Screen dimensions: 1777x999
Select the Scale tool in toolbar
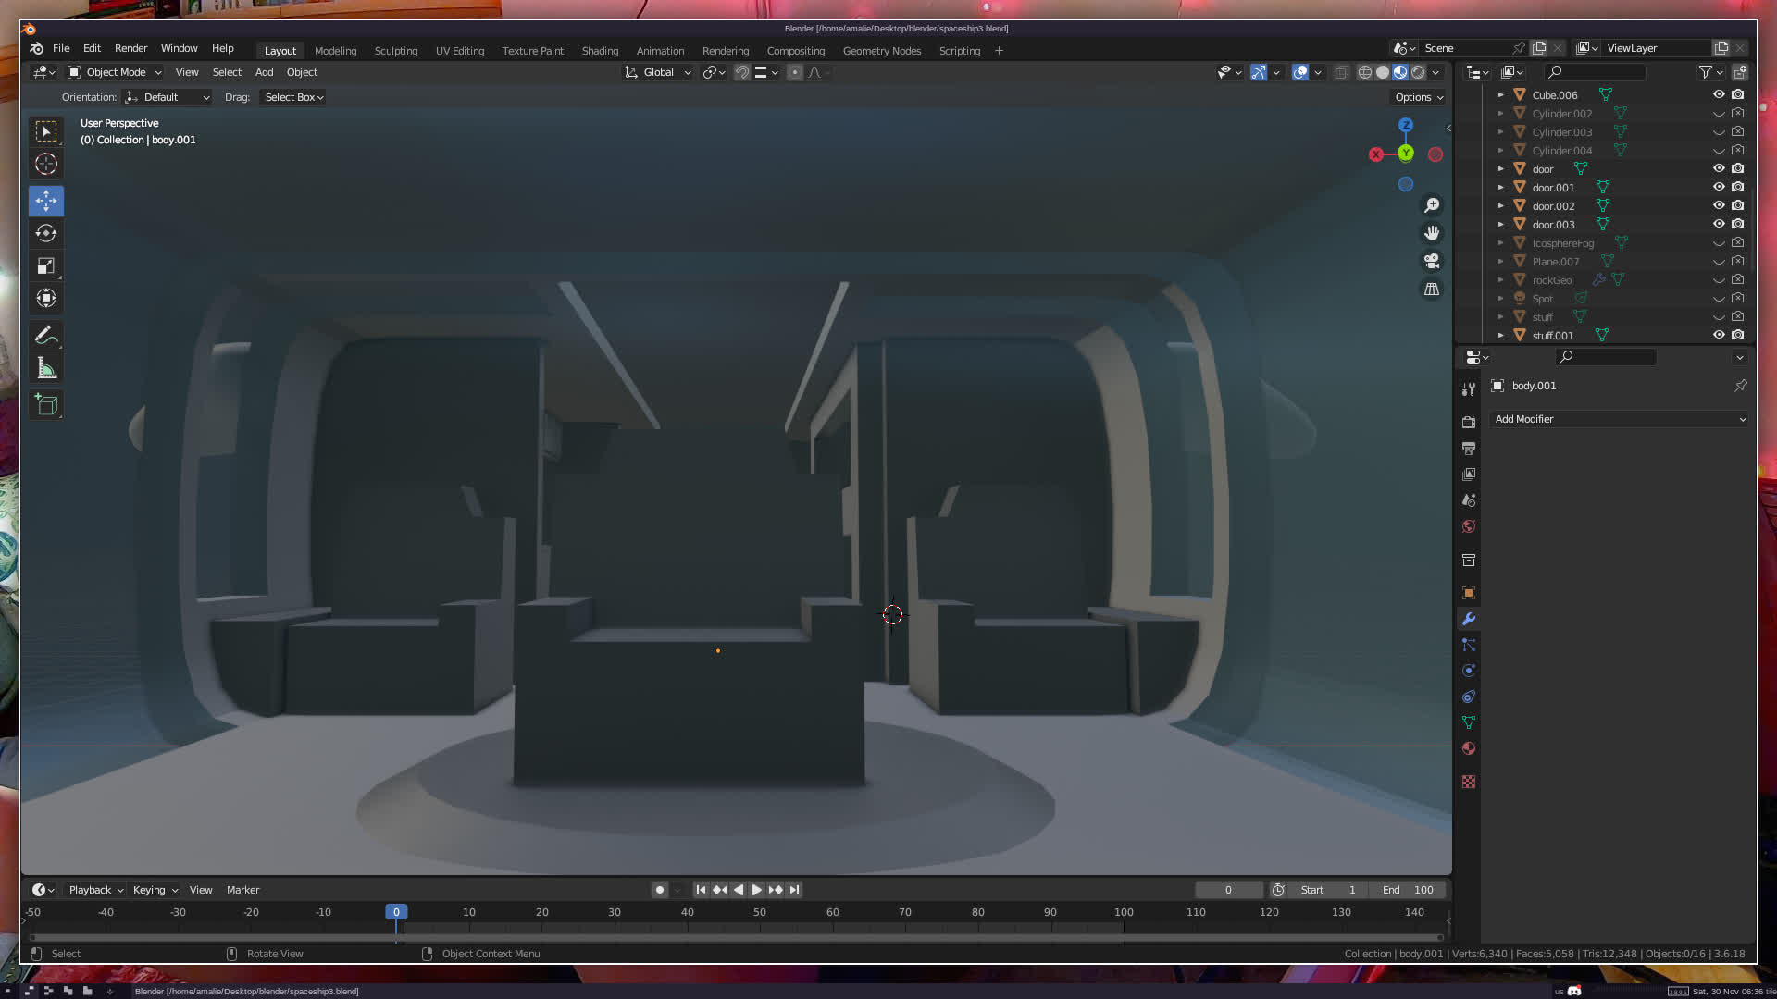tap(46, 266)
